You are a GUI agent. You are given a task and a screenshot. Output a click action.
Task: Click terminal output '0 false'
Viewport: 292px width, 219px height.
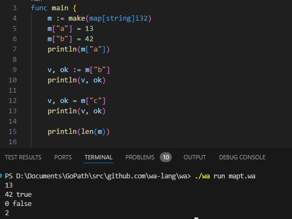pyautogui.click(x=18, y=203)
